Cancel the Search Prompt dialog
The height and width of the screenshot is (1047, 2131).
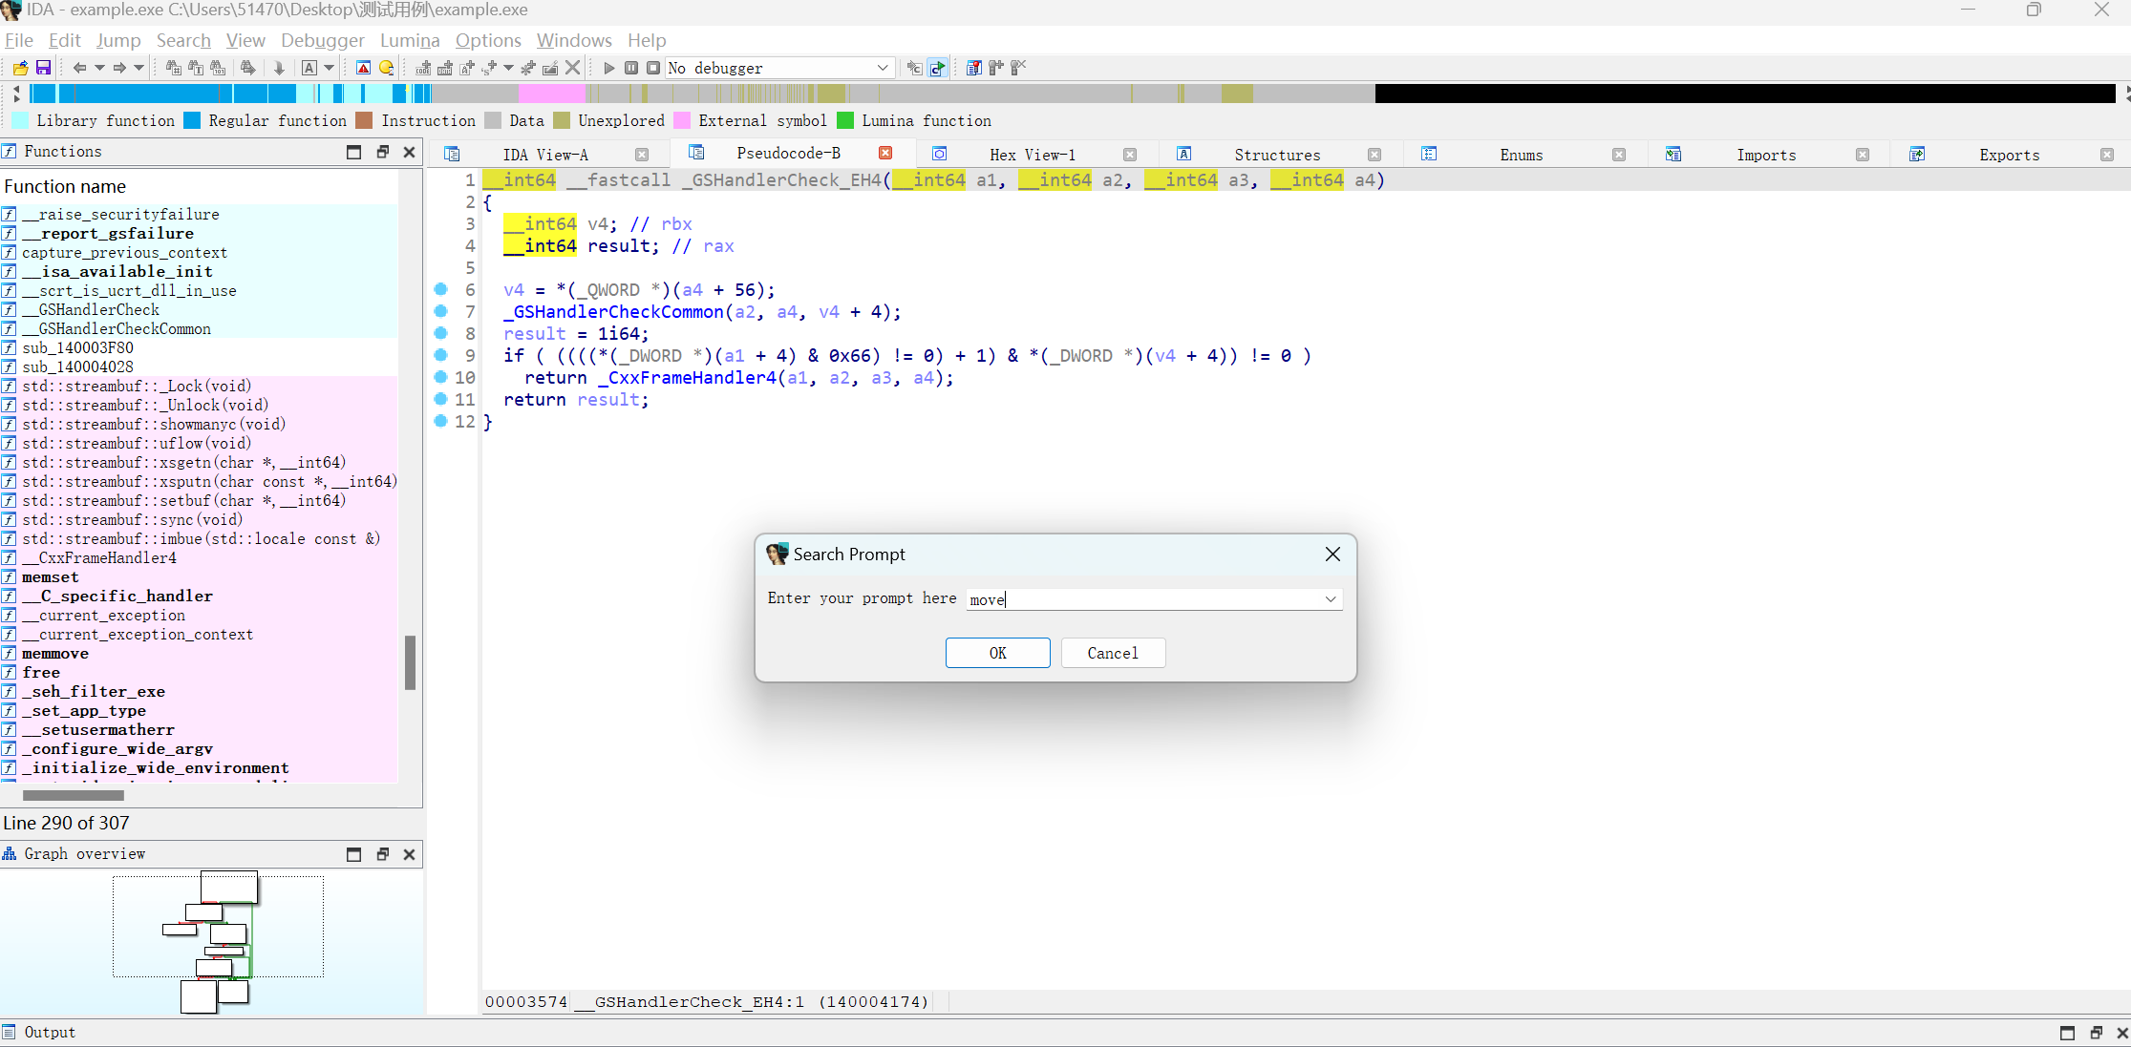click(1113, 653)
